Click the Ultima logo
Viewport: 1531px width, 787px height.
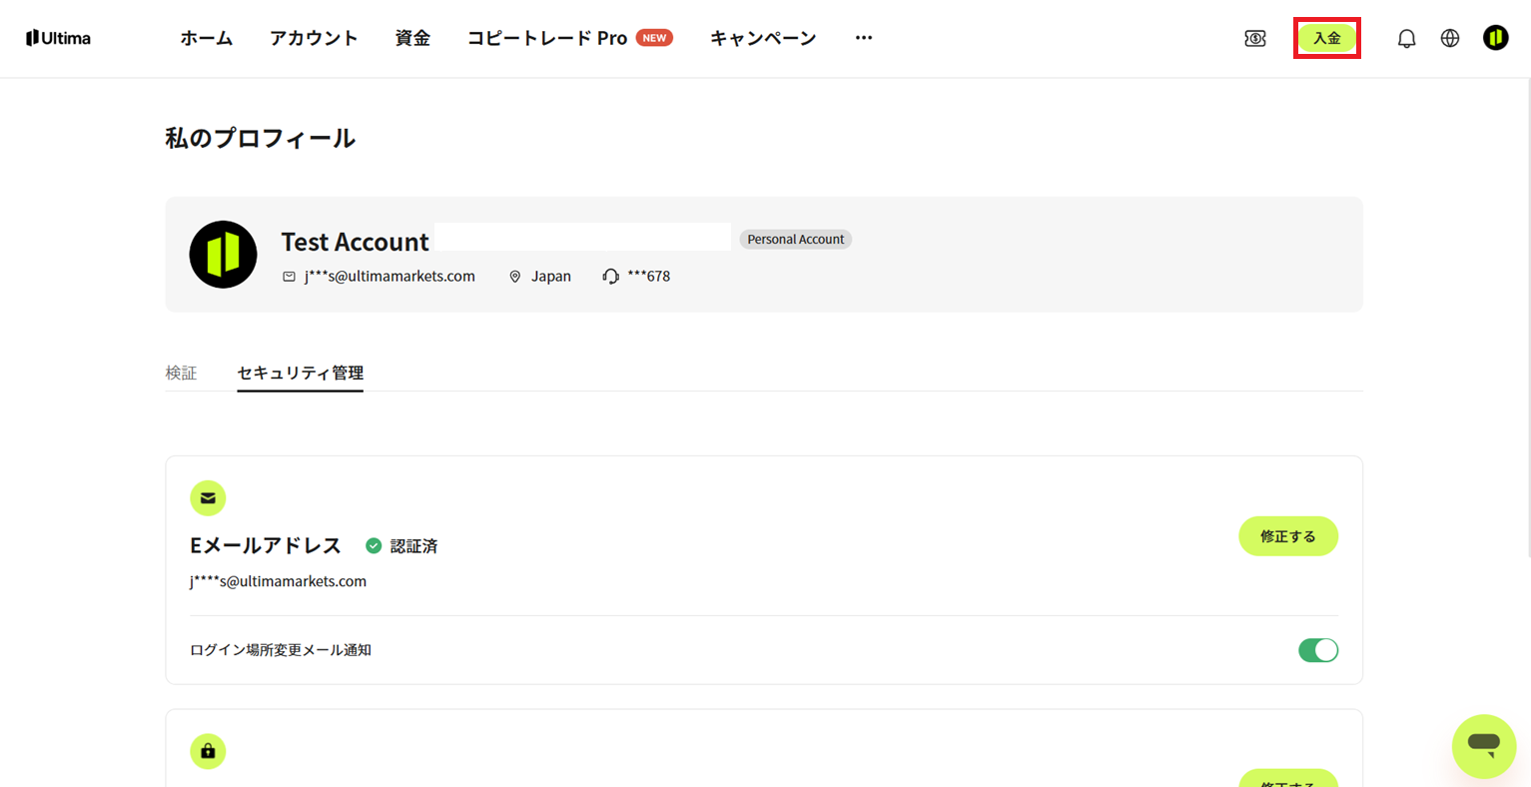pyautogui.click(x=58, y=38)
